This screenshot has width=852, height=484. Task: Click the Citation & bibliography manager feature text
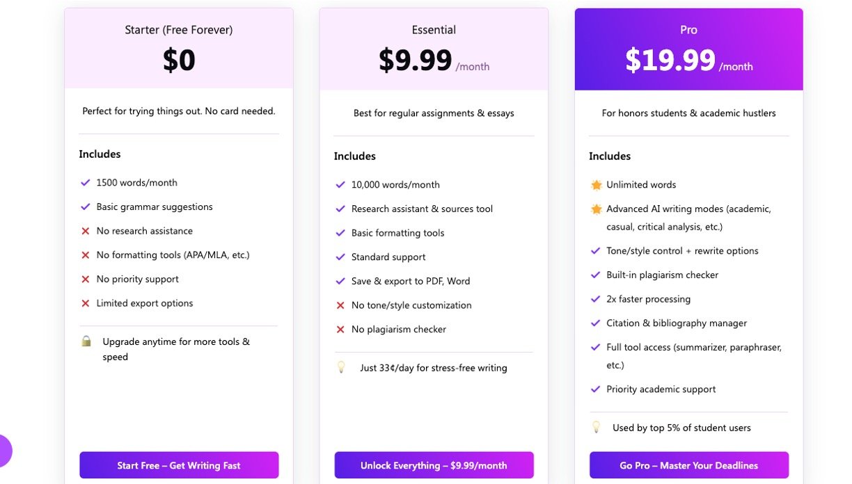tap(676, 323)
